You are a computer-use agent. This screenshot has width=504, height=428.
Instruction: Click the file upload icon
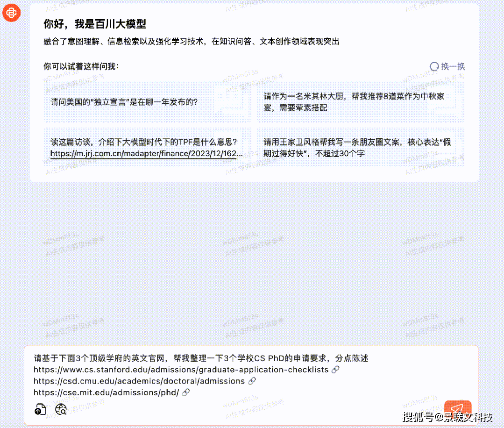[x=40, y=410]
